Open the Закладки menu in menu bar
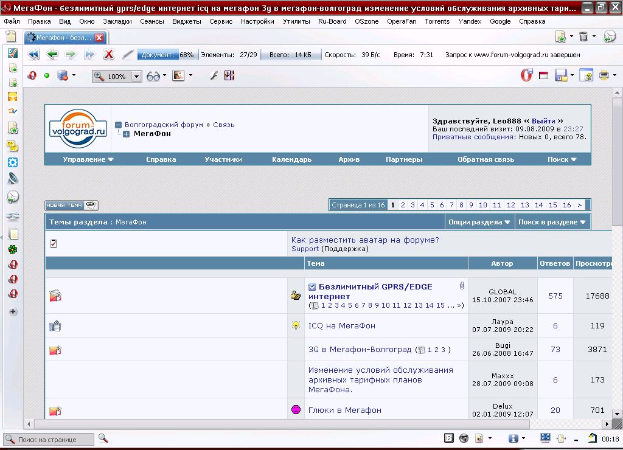Viewport: 623px width, 450px height. 117,21
